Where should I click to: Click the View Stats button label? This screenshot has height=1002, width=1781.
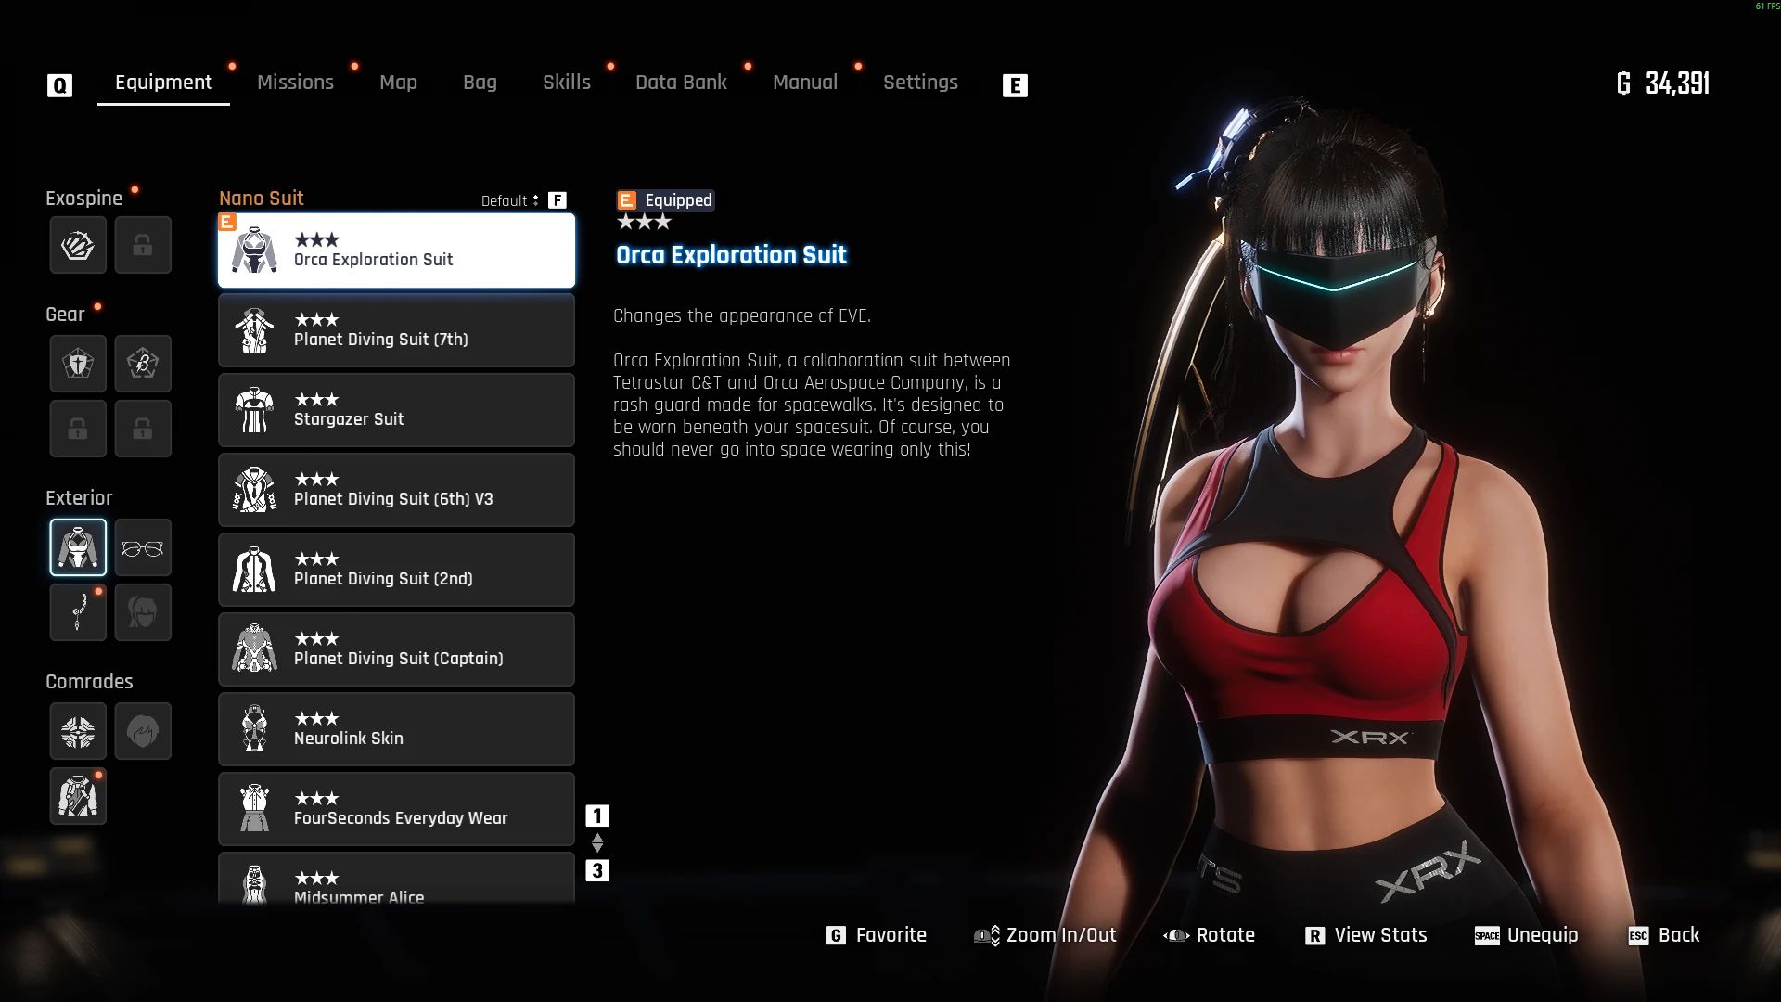[x=1380, y=935]
